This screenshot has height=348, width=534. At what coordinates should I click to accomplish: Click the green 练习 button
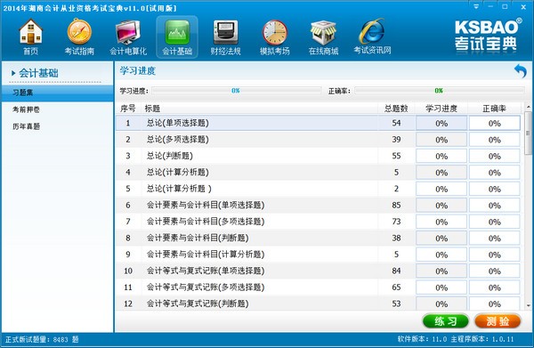pyautogui.click(x=446, y=321)
